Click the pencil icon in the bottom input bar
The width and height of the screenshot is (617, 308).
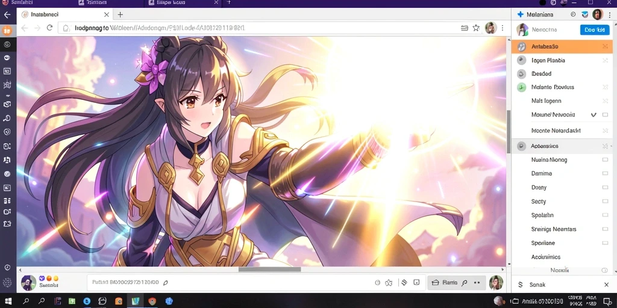tap(166, 283)
